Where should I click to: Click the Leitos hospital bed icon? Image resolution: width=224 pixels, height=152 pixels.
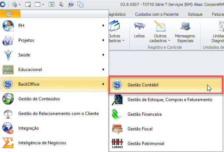click(139, 26)
